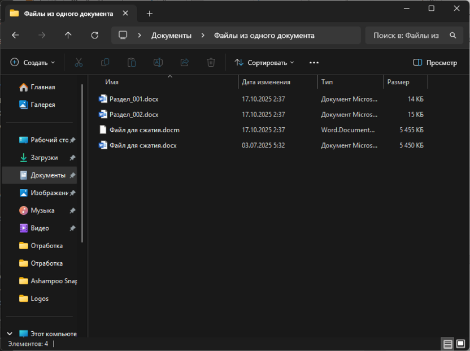Refresh the current folder view
The height and width of the screenshot is (351, 470).
pos(95,35)
